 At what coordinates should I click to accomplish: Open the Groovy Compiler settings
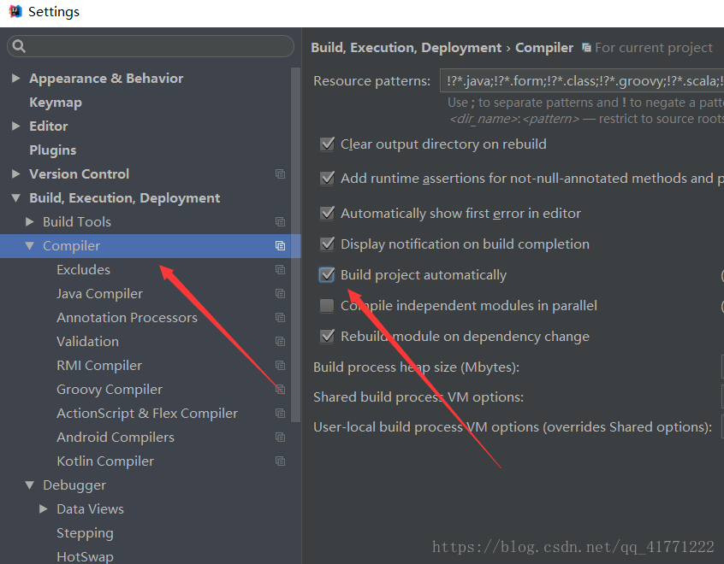(109, 389)
